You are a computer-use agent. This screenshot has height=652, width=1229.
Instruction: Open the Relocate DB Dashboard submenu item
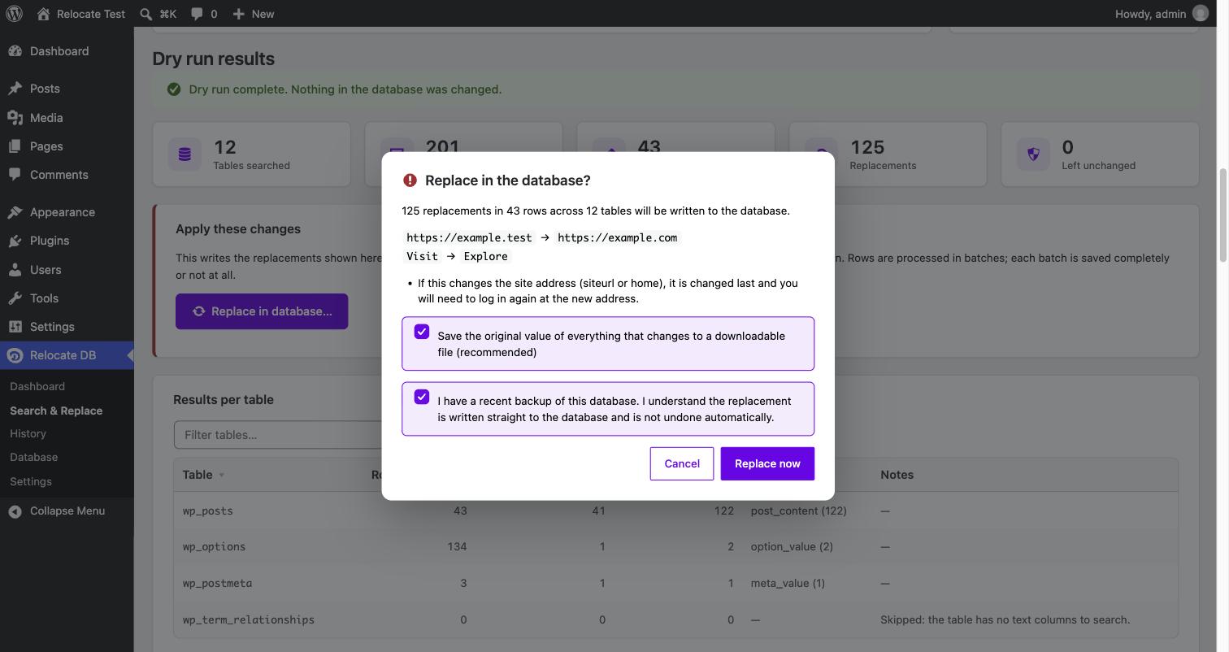(x=37, y=386)
